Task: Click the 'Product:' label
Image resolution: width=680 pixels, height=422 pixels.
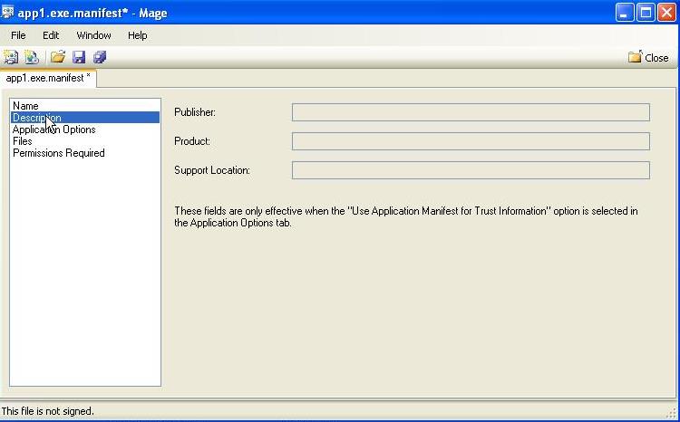Action: pos(192,141)
